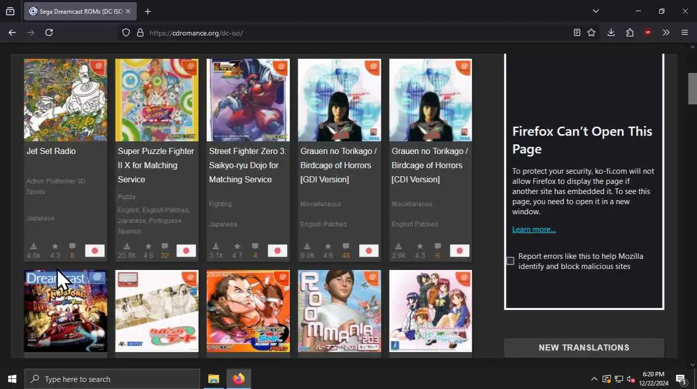Select the Sega Dreamcast ROMs tab
This screenshot has width=697, height=389.
coord(80,11)
